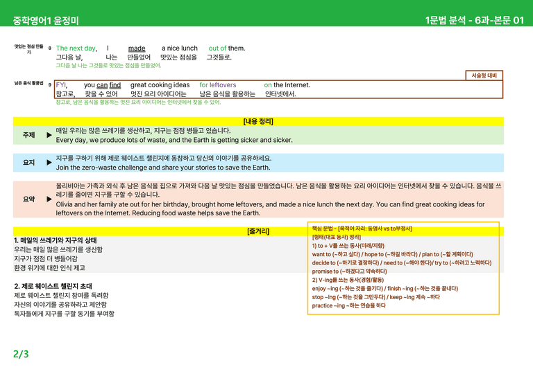533x376 pixels.
Task: Click the phrase for leftovers
Action: (217, 84)
